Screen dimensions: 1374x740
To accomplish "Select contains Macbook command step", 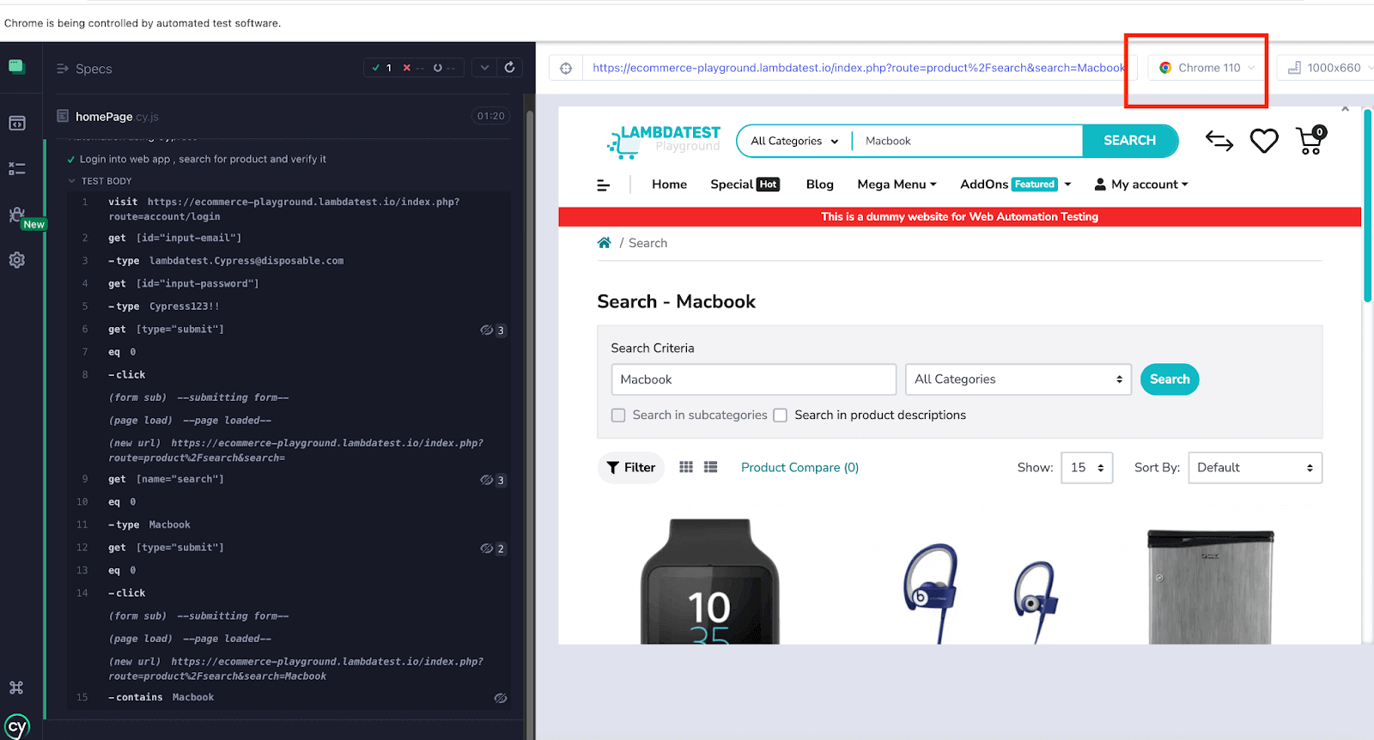I will coord(288,697).
